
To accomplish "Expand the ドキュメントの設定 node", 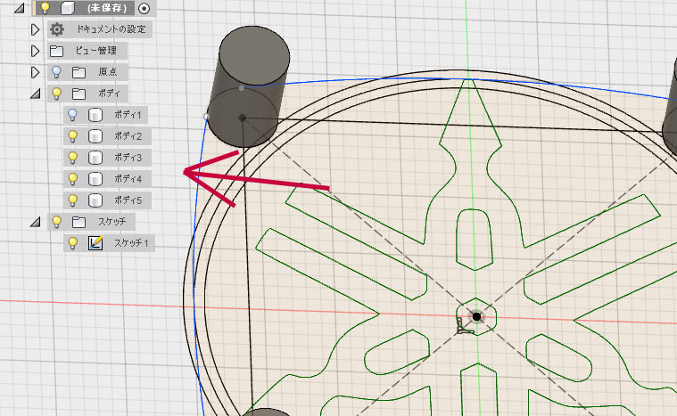I will click(x=36, y=29).
